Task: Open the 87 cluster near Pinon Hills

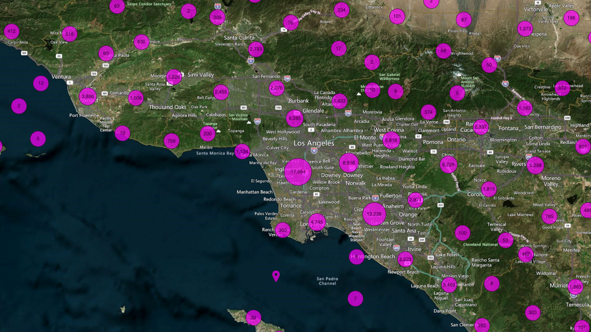Action: pyautogui.click(x=463, y=20)
